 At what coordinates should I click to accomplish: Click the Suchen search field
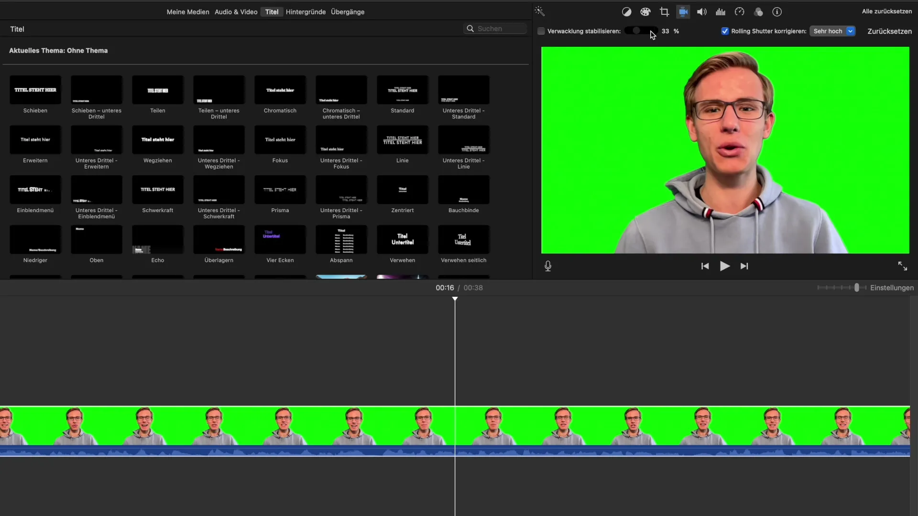point(495,29)
